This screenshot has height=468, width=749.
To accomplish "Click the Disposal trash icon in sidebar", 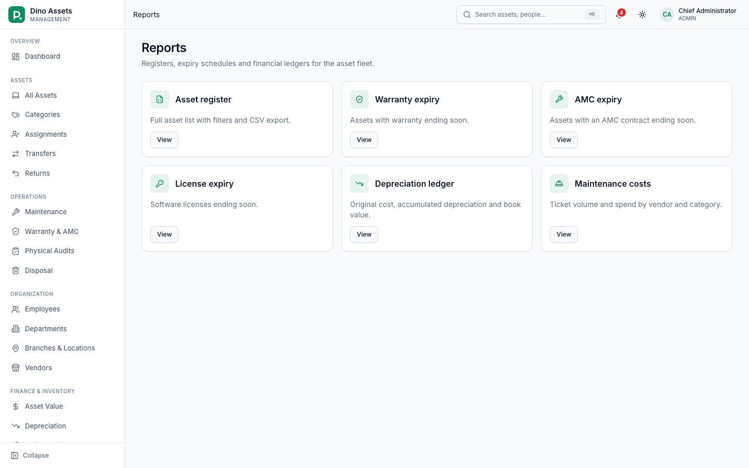I will 16,270.
